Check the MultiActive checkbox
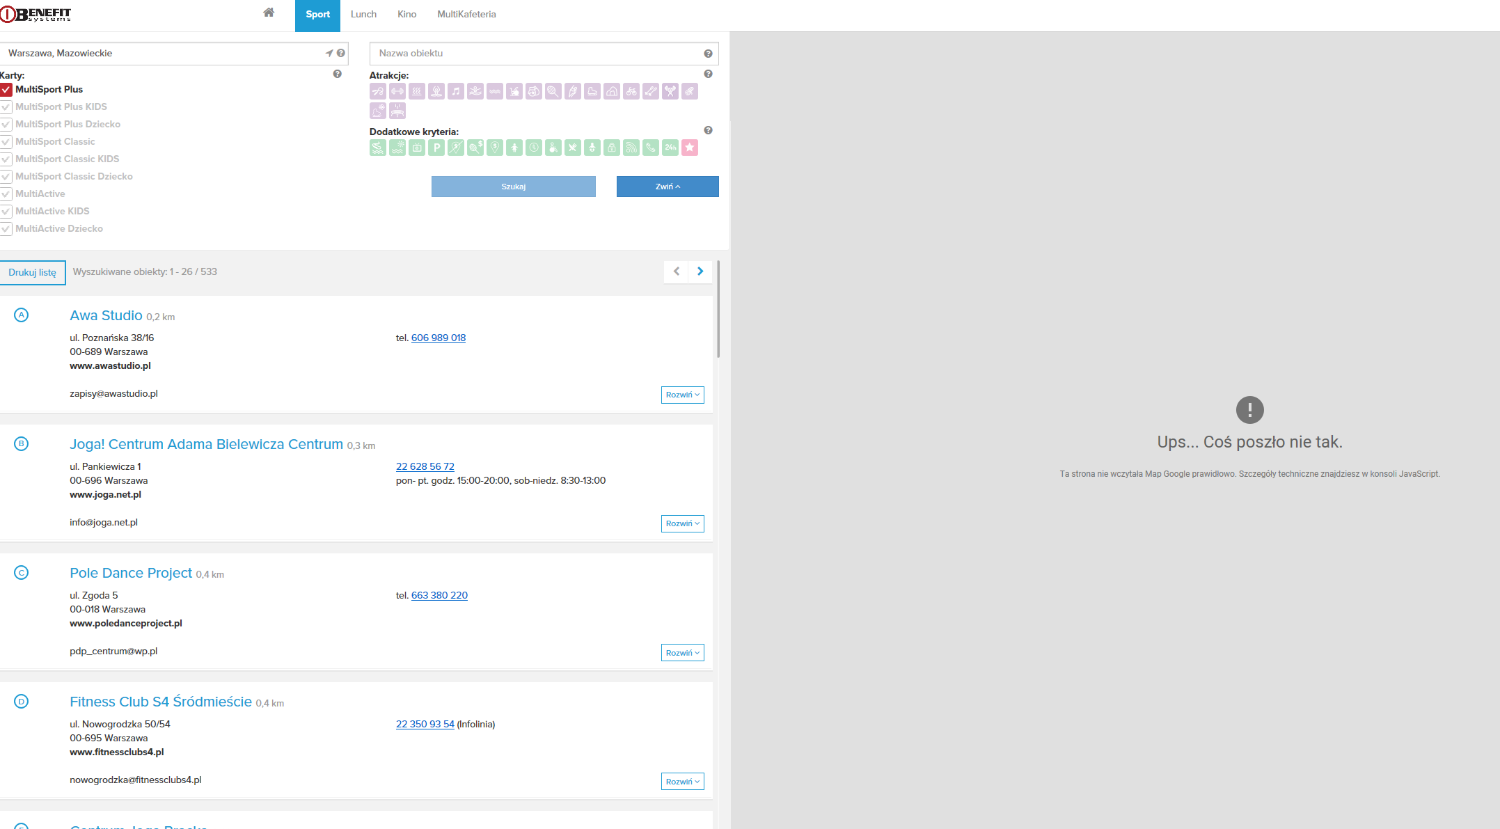This screenshot has height=829, width=1500. pyautogui.click(x=6, y=194)
